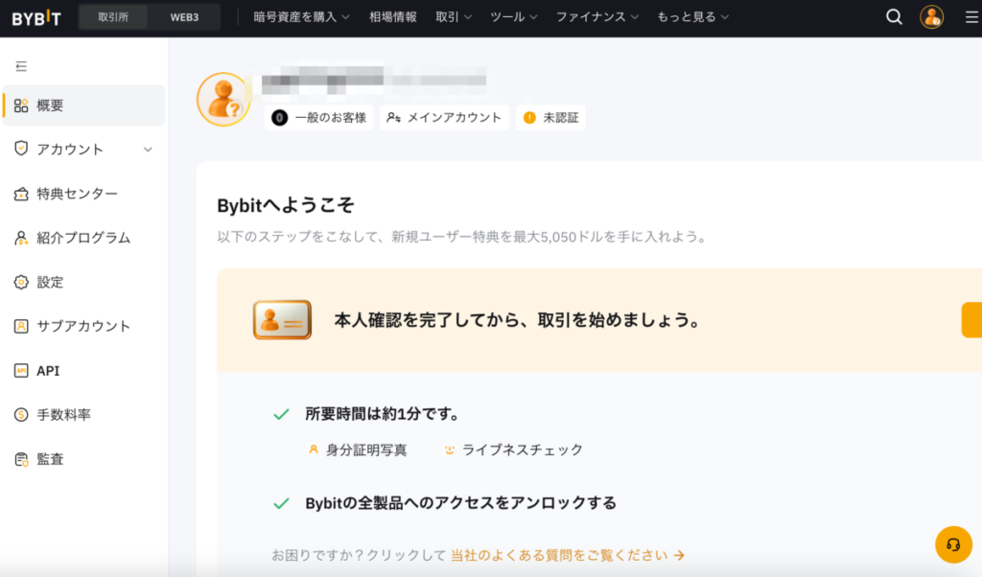982x577 pixels.
Task: Expand the 取引 dropdown menu
Action: coord(454,17)
